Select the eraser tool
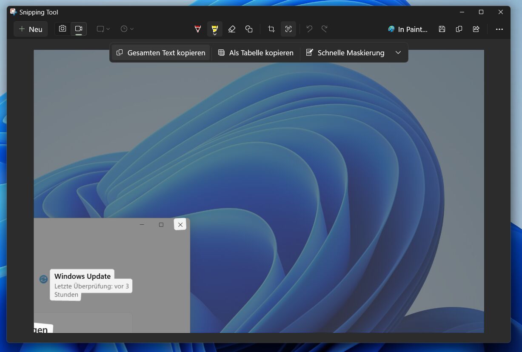The height and width of the screenshot is (352, 522). coord(232,29)
